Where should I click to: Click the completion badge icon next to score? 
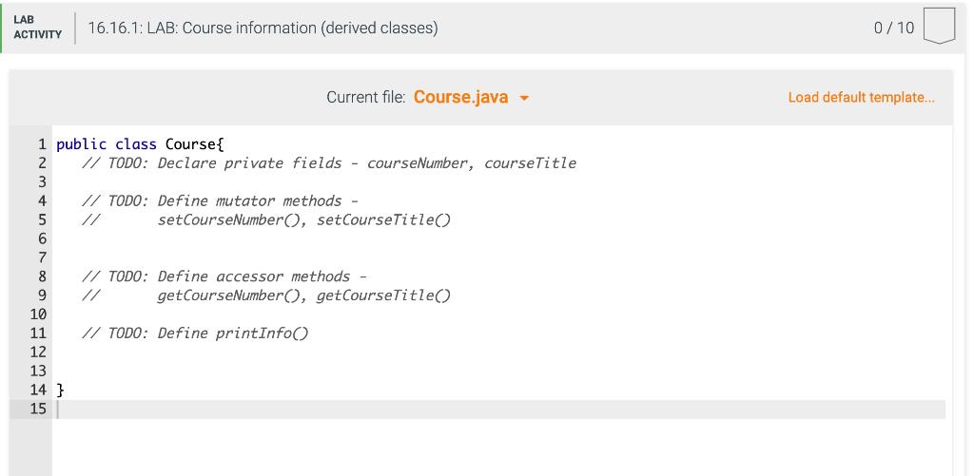(x=939, y=26)
